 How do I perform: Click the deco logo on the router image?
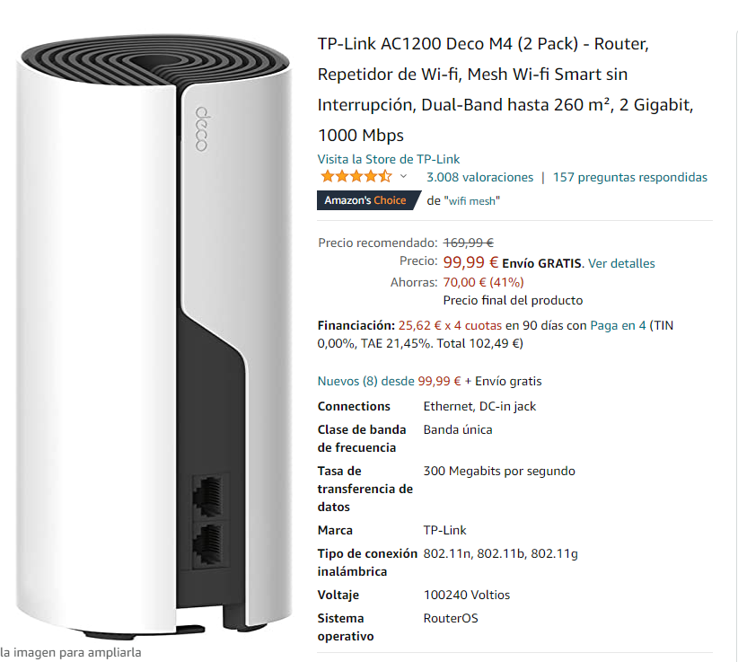201,128
